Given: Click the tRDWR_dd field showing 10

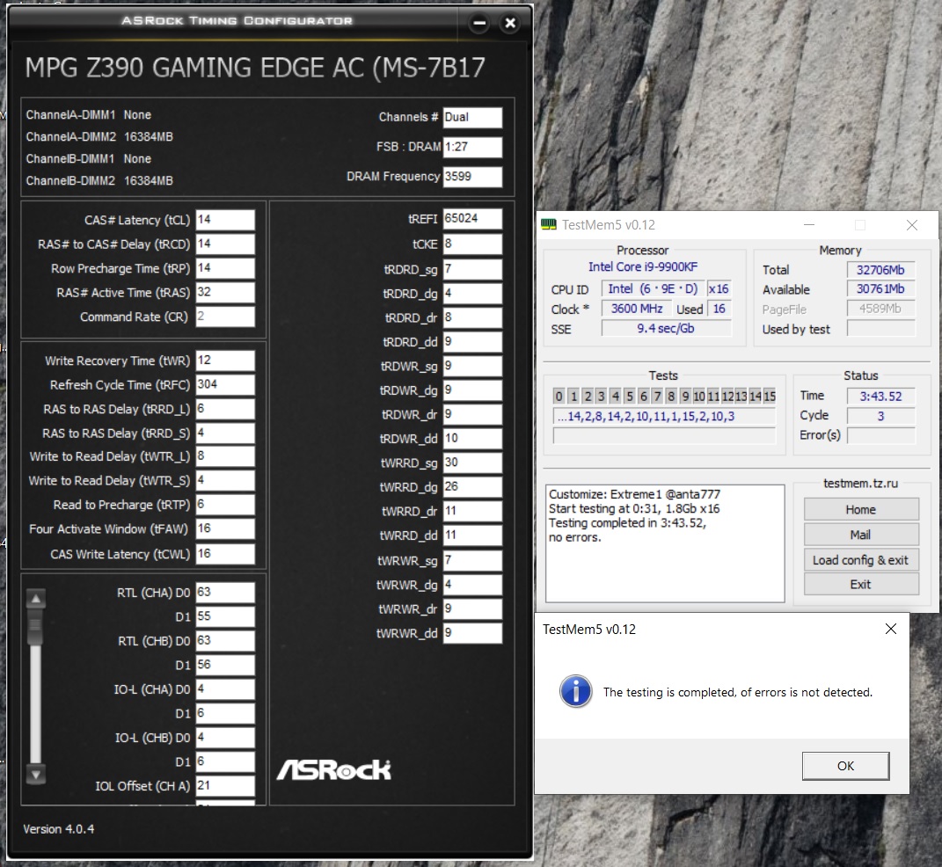Looking at the screenshot, I should 473,438.
